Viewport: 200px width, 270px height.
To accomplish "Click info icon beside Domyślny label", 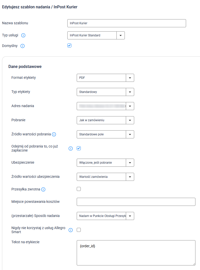I will [x=22, y=46].
